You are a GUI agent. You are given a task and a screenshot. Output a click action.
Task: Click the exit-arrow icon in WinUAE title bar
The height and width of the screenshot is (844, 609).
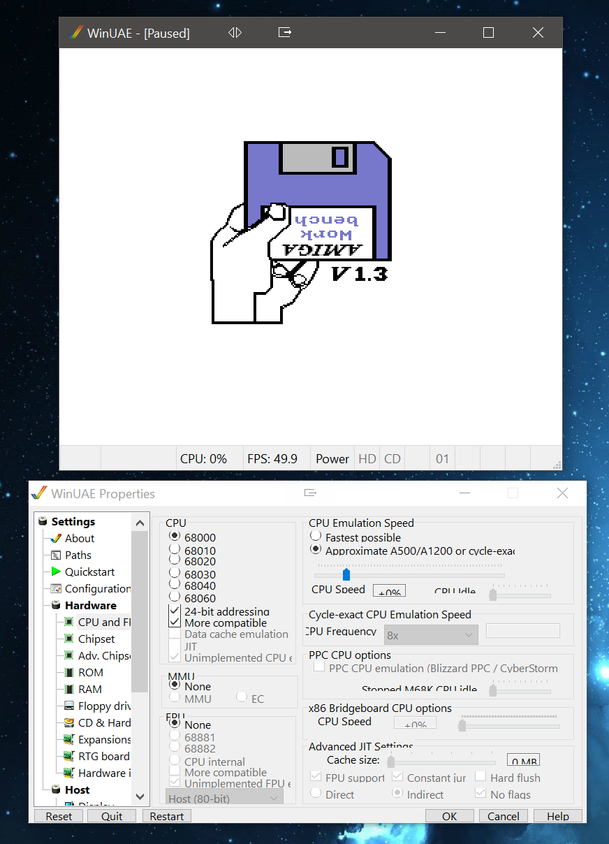tap(285, 32)
